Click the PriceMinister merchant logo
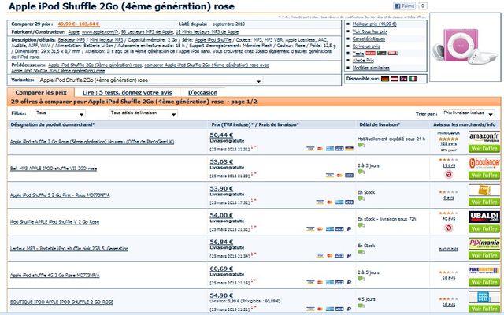 [484, 270]
